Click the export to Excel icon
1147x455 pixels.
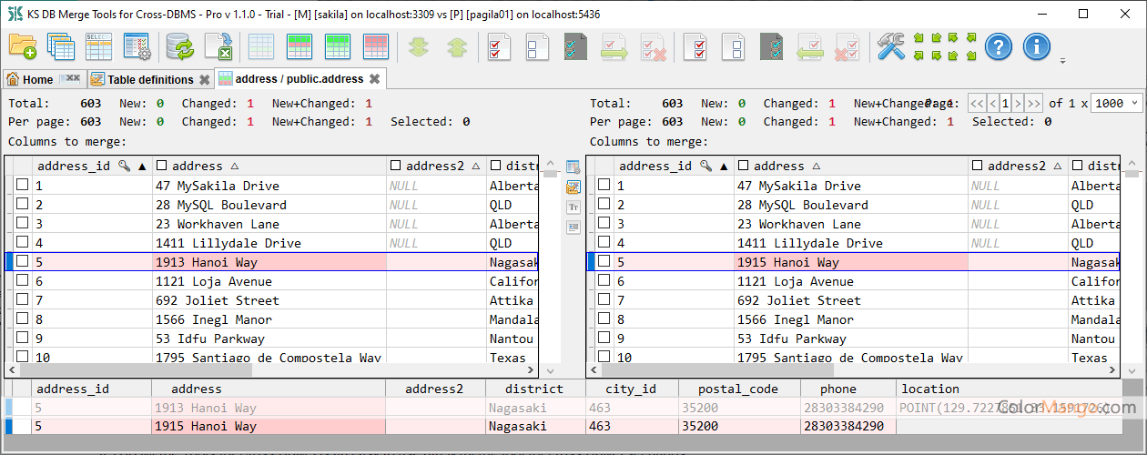tap(218, 46)
